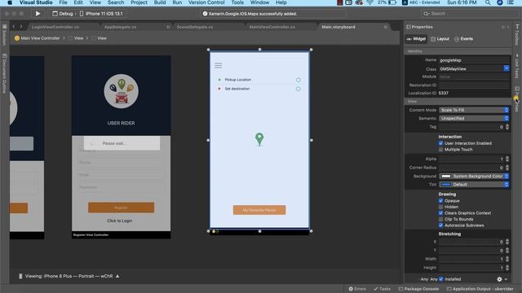Select the green map pin in the storyboard
The height and width of the screenshot is (293, 522).
coord(259,139)
